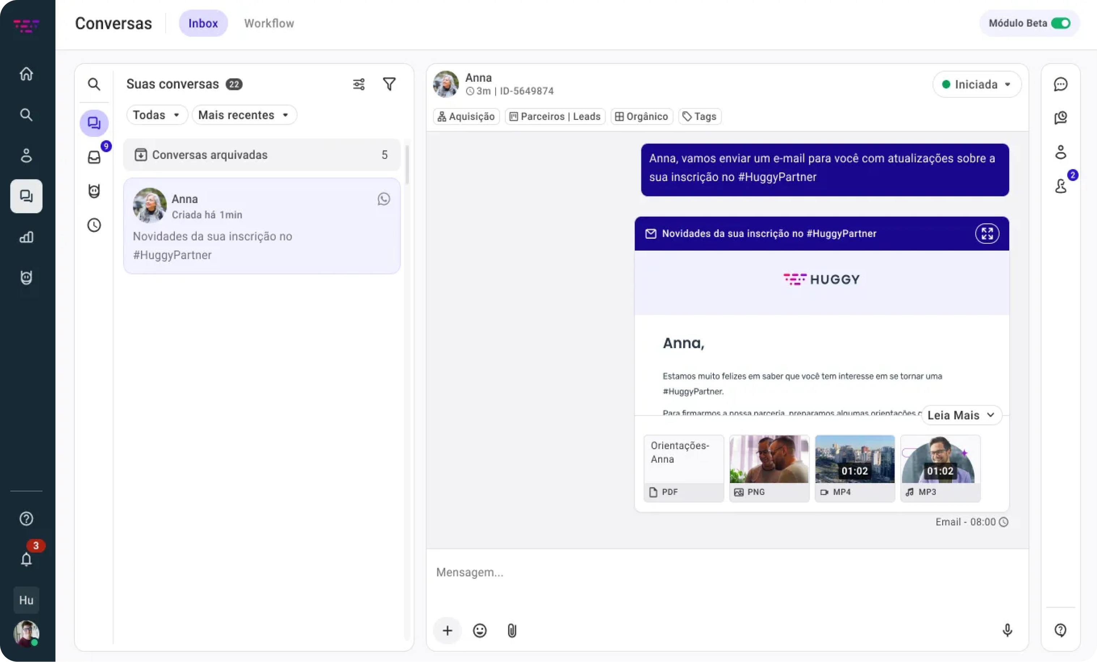Select the conversations chat list icon
Image resolution: width=1097 pixels, height=662 pixels.
[94, 123]
